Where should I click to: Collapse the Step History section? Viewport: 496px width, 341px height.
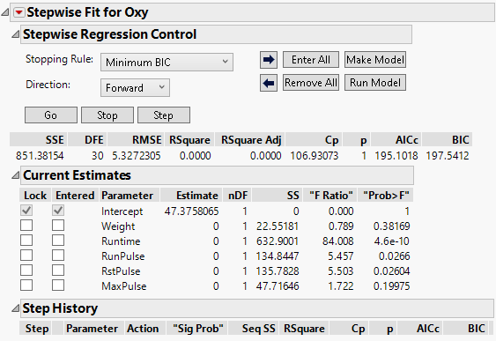[x=15, y=308]
